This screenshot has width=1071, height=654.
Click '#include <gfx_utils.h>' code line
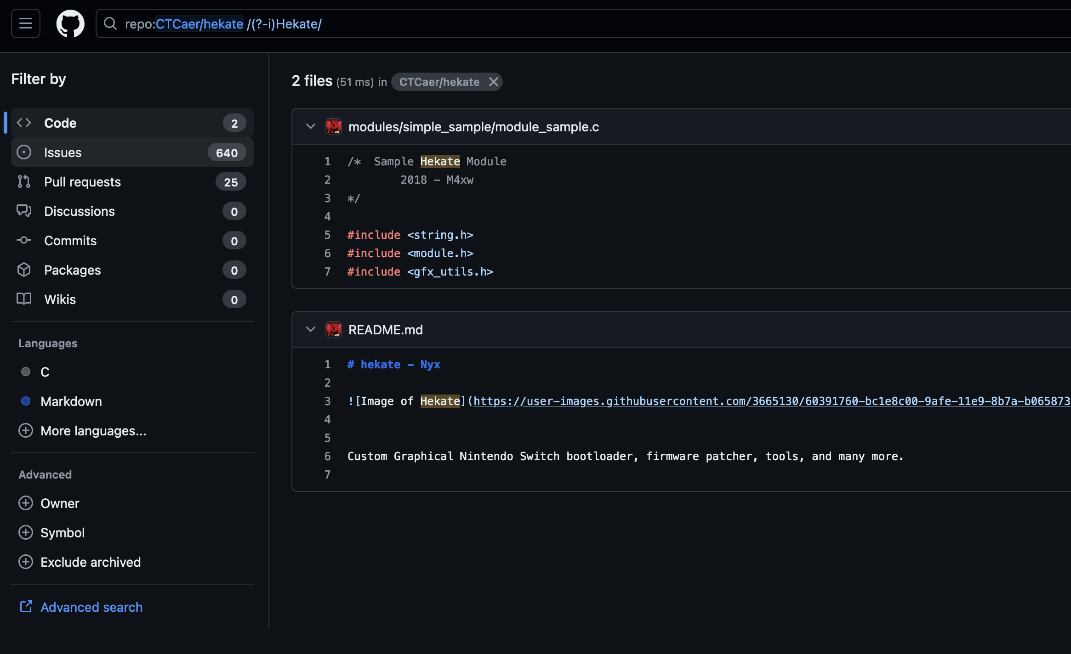coord(420,271)
